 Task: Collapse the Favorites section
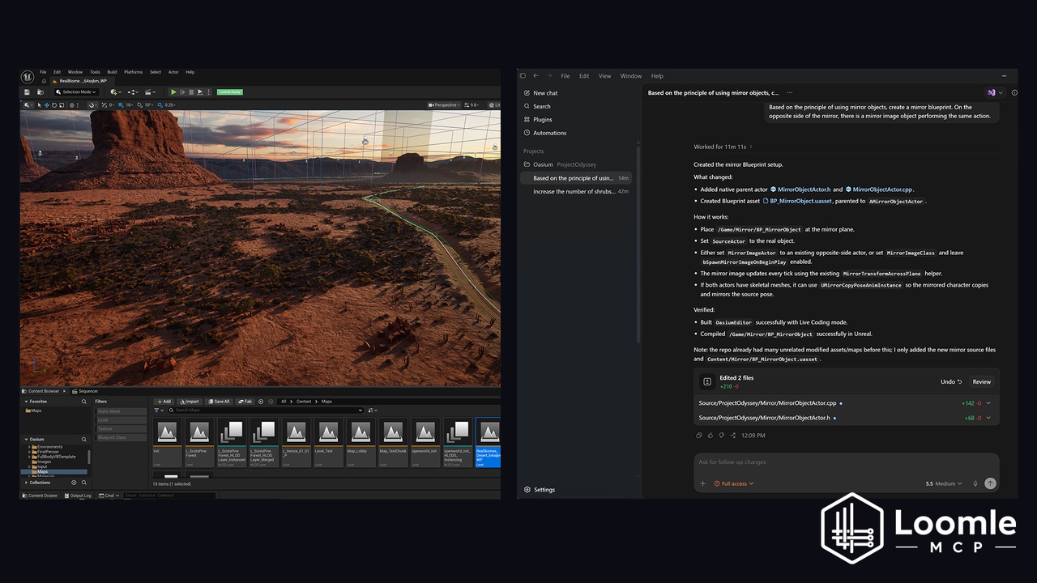click(x=27, y=402)
